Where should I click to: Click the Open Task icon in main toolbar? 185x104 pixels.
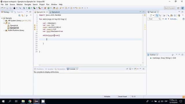click(x=57, y=8)
